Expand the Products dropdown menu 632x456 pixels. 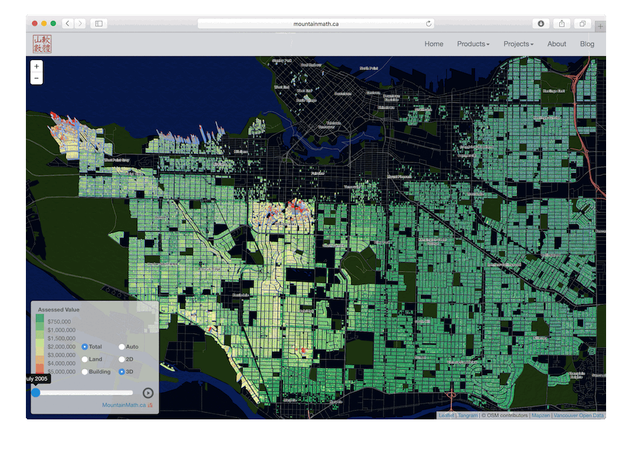coord(473,44)
